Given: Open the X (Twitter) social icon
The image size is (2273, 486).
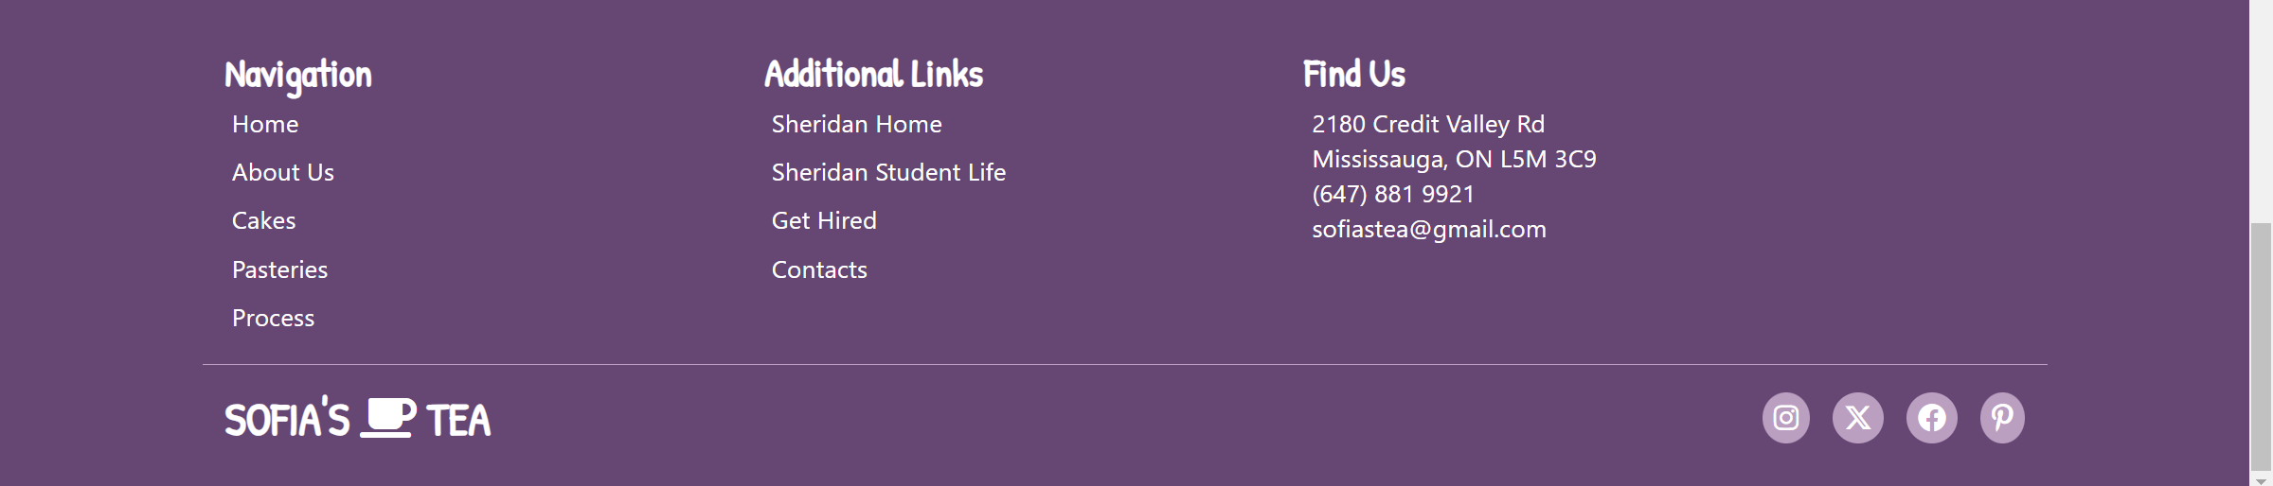Looking at the screenshot, I should [x=1858, y=418].
